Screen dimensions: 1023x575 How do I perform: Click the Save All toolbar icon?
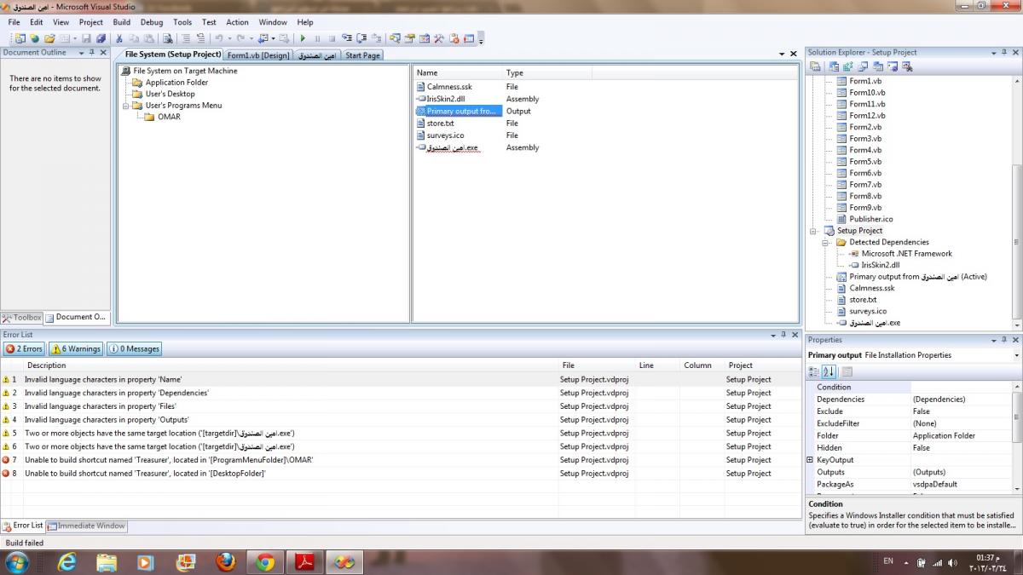pos(101,38)
